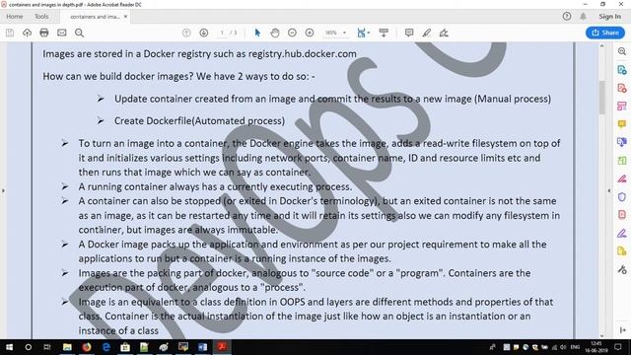Open Export PDF tool in right panel
Screen dimensions: 631x355
click(x=622, y=70)
